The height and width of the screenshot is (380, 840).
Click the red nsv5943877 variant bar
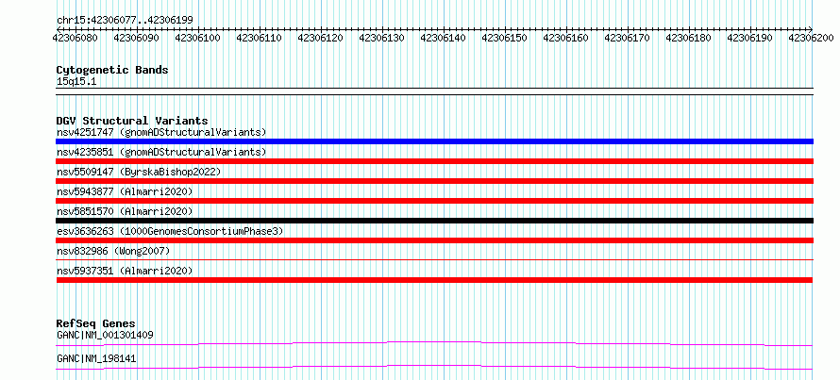[434, 201]
